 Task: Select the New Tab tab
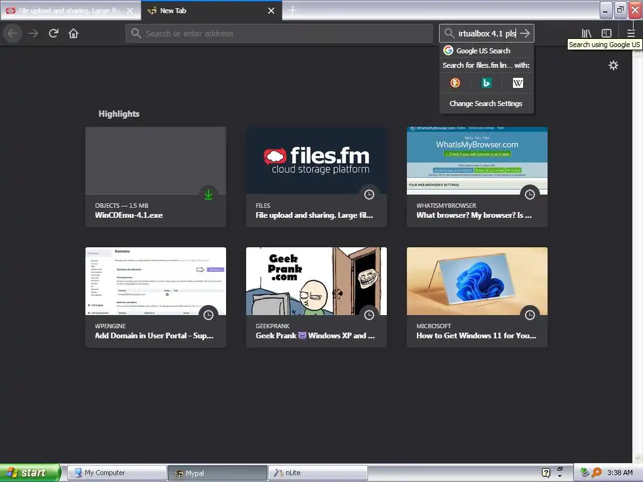click(212, 11)
